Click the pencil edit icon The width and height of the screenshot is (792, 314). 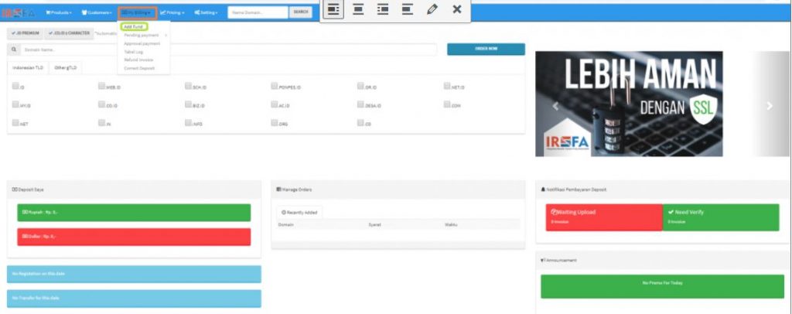(x=432, y=9)
